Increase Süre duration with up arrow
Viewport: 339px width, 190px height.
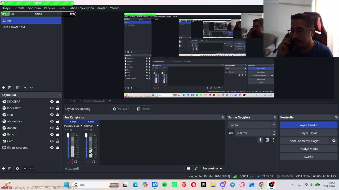pos(274,131)
